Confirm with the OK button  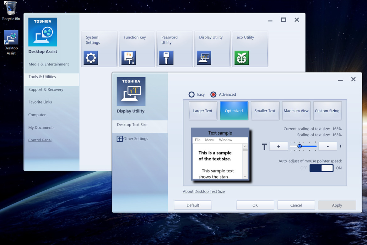click(x=255, y=205)
